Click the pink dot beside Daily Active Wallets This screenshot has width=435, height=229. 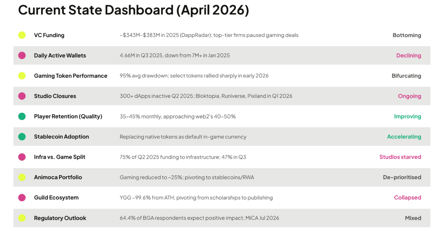(x=22, y=55)
